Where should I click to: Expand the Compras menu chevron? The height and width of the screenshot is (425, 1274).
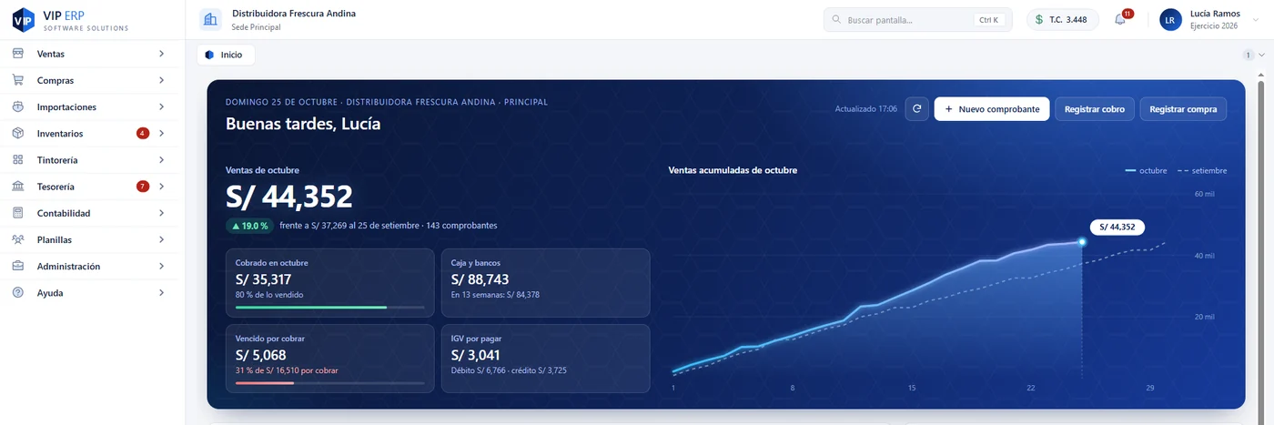point(161,80)
